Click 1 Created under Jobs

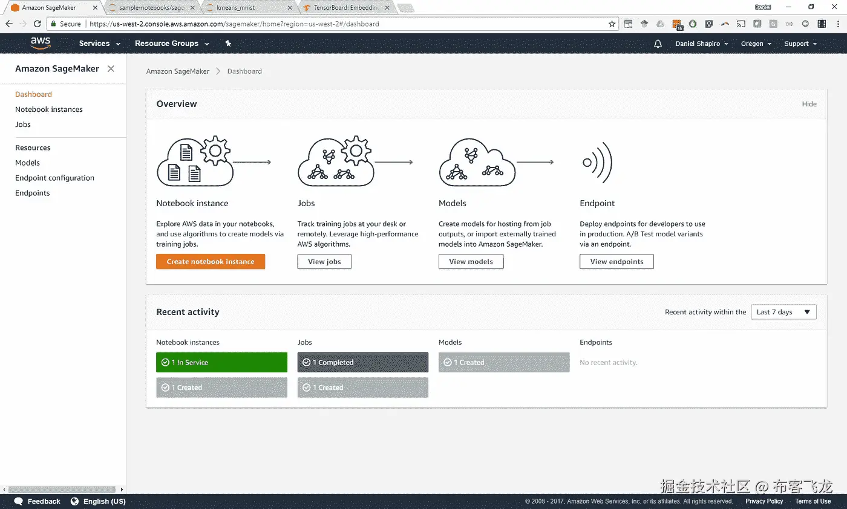click(363, 387)
